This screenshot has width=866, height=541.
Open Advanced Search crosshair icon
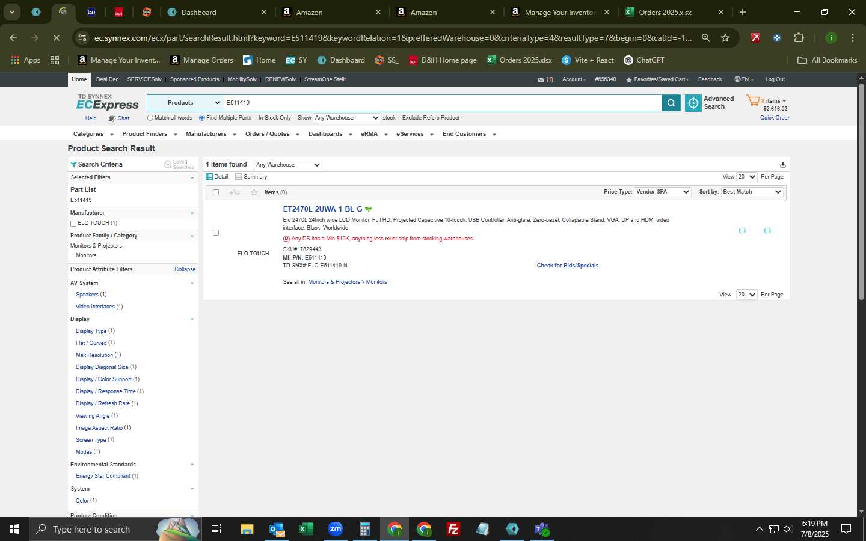point(693,103)
